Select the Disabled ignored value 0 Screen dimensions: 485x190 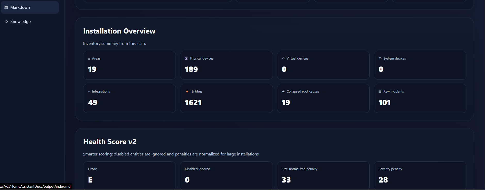coord(187,180)
